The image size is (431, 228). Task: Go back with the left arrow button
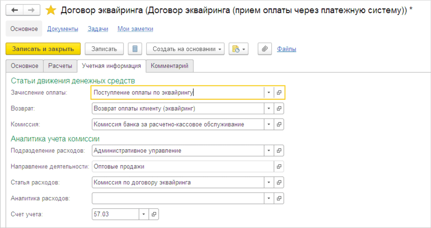(x=15, y=10)
